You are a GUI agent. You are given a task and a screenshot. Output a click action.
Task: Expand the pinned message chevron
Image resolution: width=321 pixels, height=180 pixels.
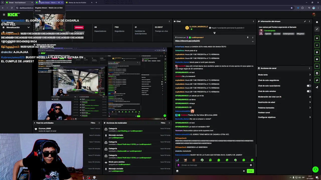point(253,41)
